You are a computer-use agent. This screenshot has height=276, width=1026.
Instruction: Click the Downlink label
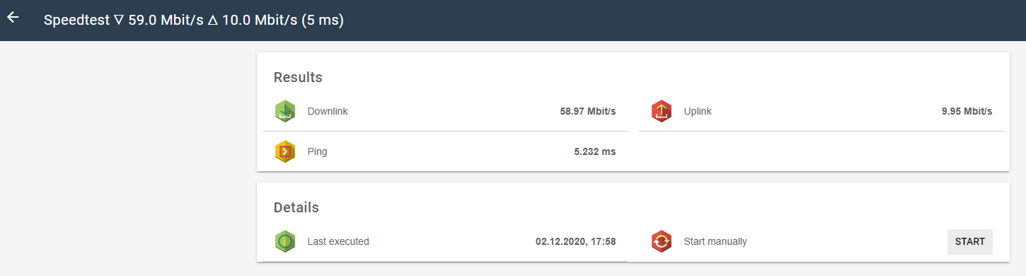[328, 111]
